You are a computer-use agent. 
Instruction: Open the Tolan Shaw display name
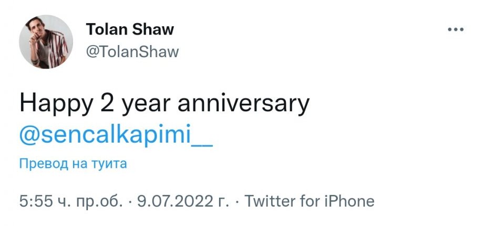point(129,30)
